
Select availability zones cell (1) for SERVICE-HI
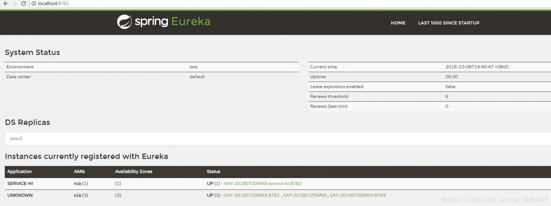pyautogui.click(x=118, y=183)
